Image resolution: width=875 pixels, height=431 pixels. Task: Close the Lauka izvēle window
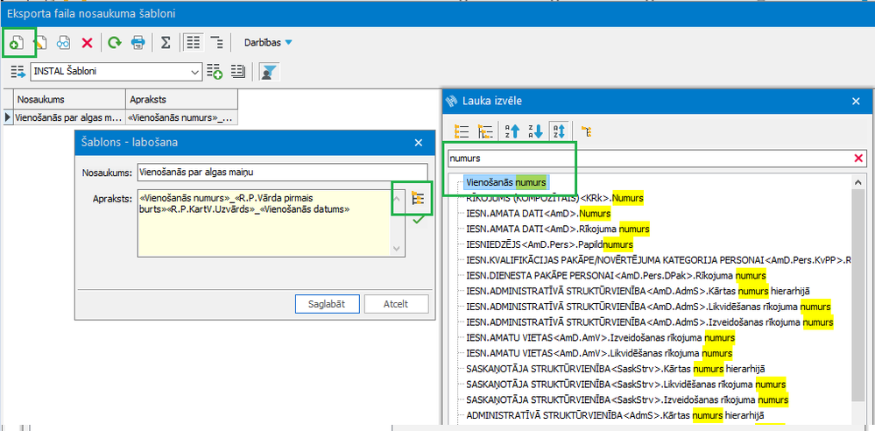pyautogui.click(x=856, y=101)
